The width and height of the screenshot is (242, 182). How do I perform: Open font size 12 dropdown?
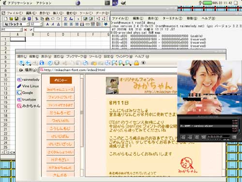pyautogui.click(x=41, y=24)
